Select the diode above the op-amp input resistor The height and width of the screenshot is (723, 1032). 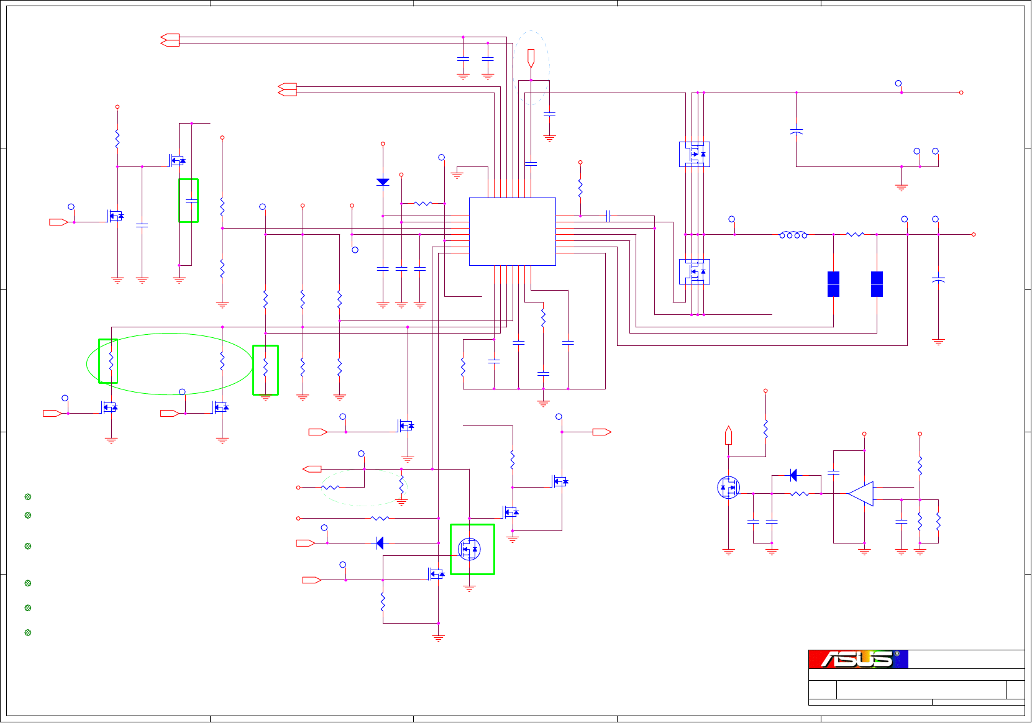pos(793,475)
